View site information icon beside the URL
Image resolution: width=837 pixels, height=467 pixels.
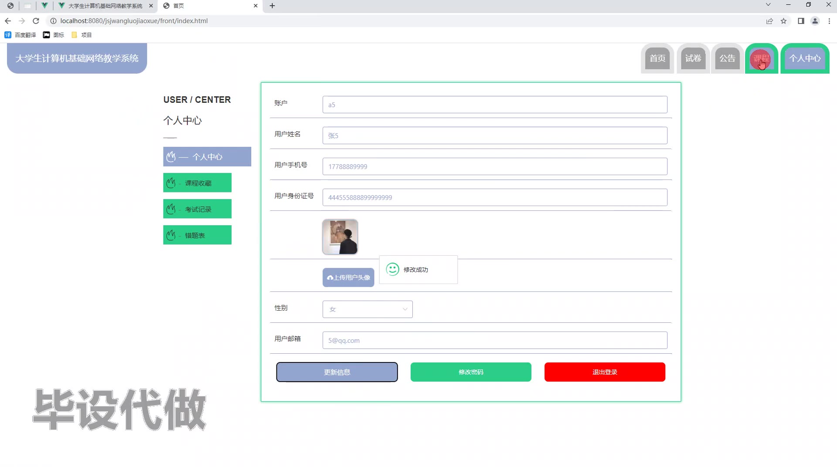[53, 21]
